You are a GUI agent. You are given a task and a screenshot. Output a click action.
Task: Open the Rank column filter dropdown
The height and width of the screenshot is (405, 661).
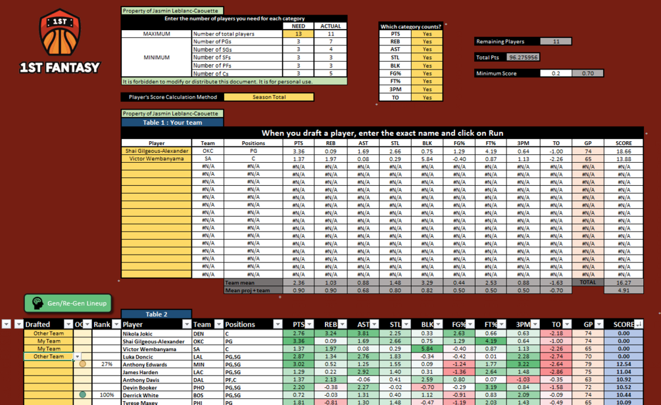[116, 324]
